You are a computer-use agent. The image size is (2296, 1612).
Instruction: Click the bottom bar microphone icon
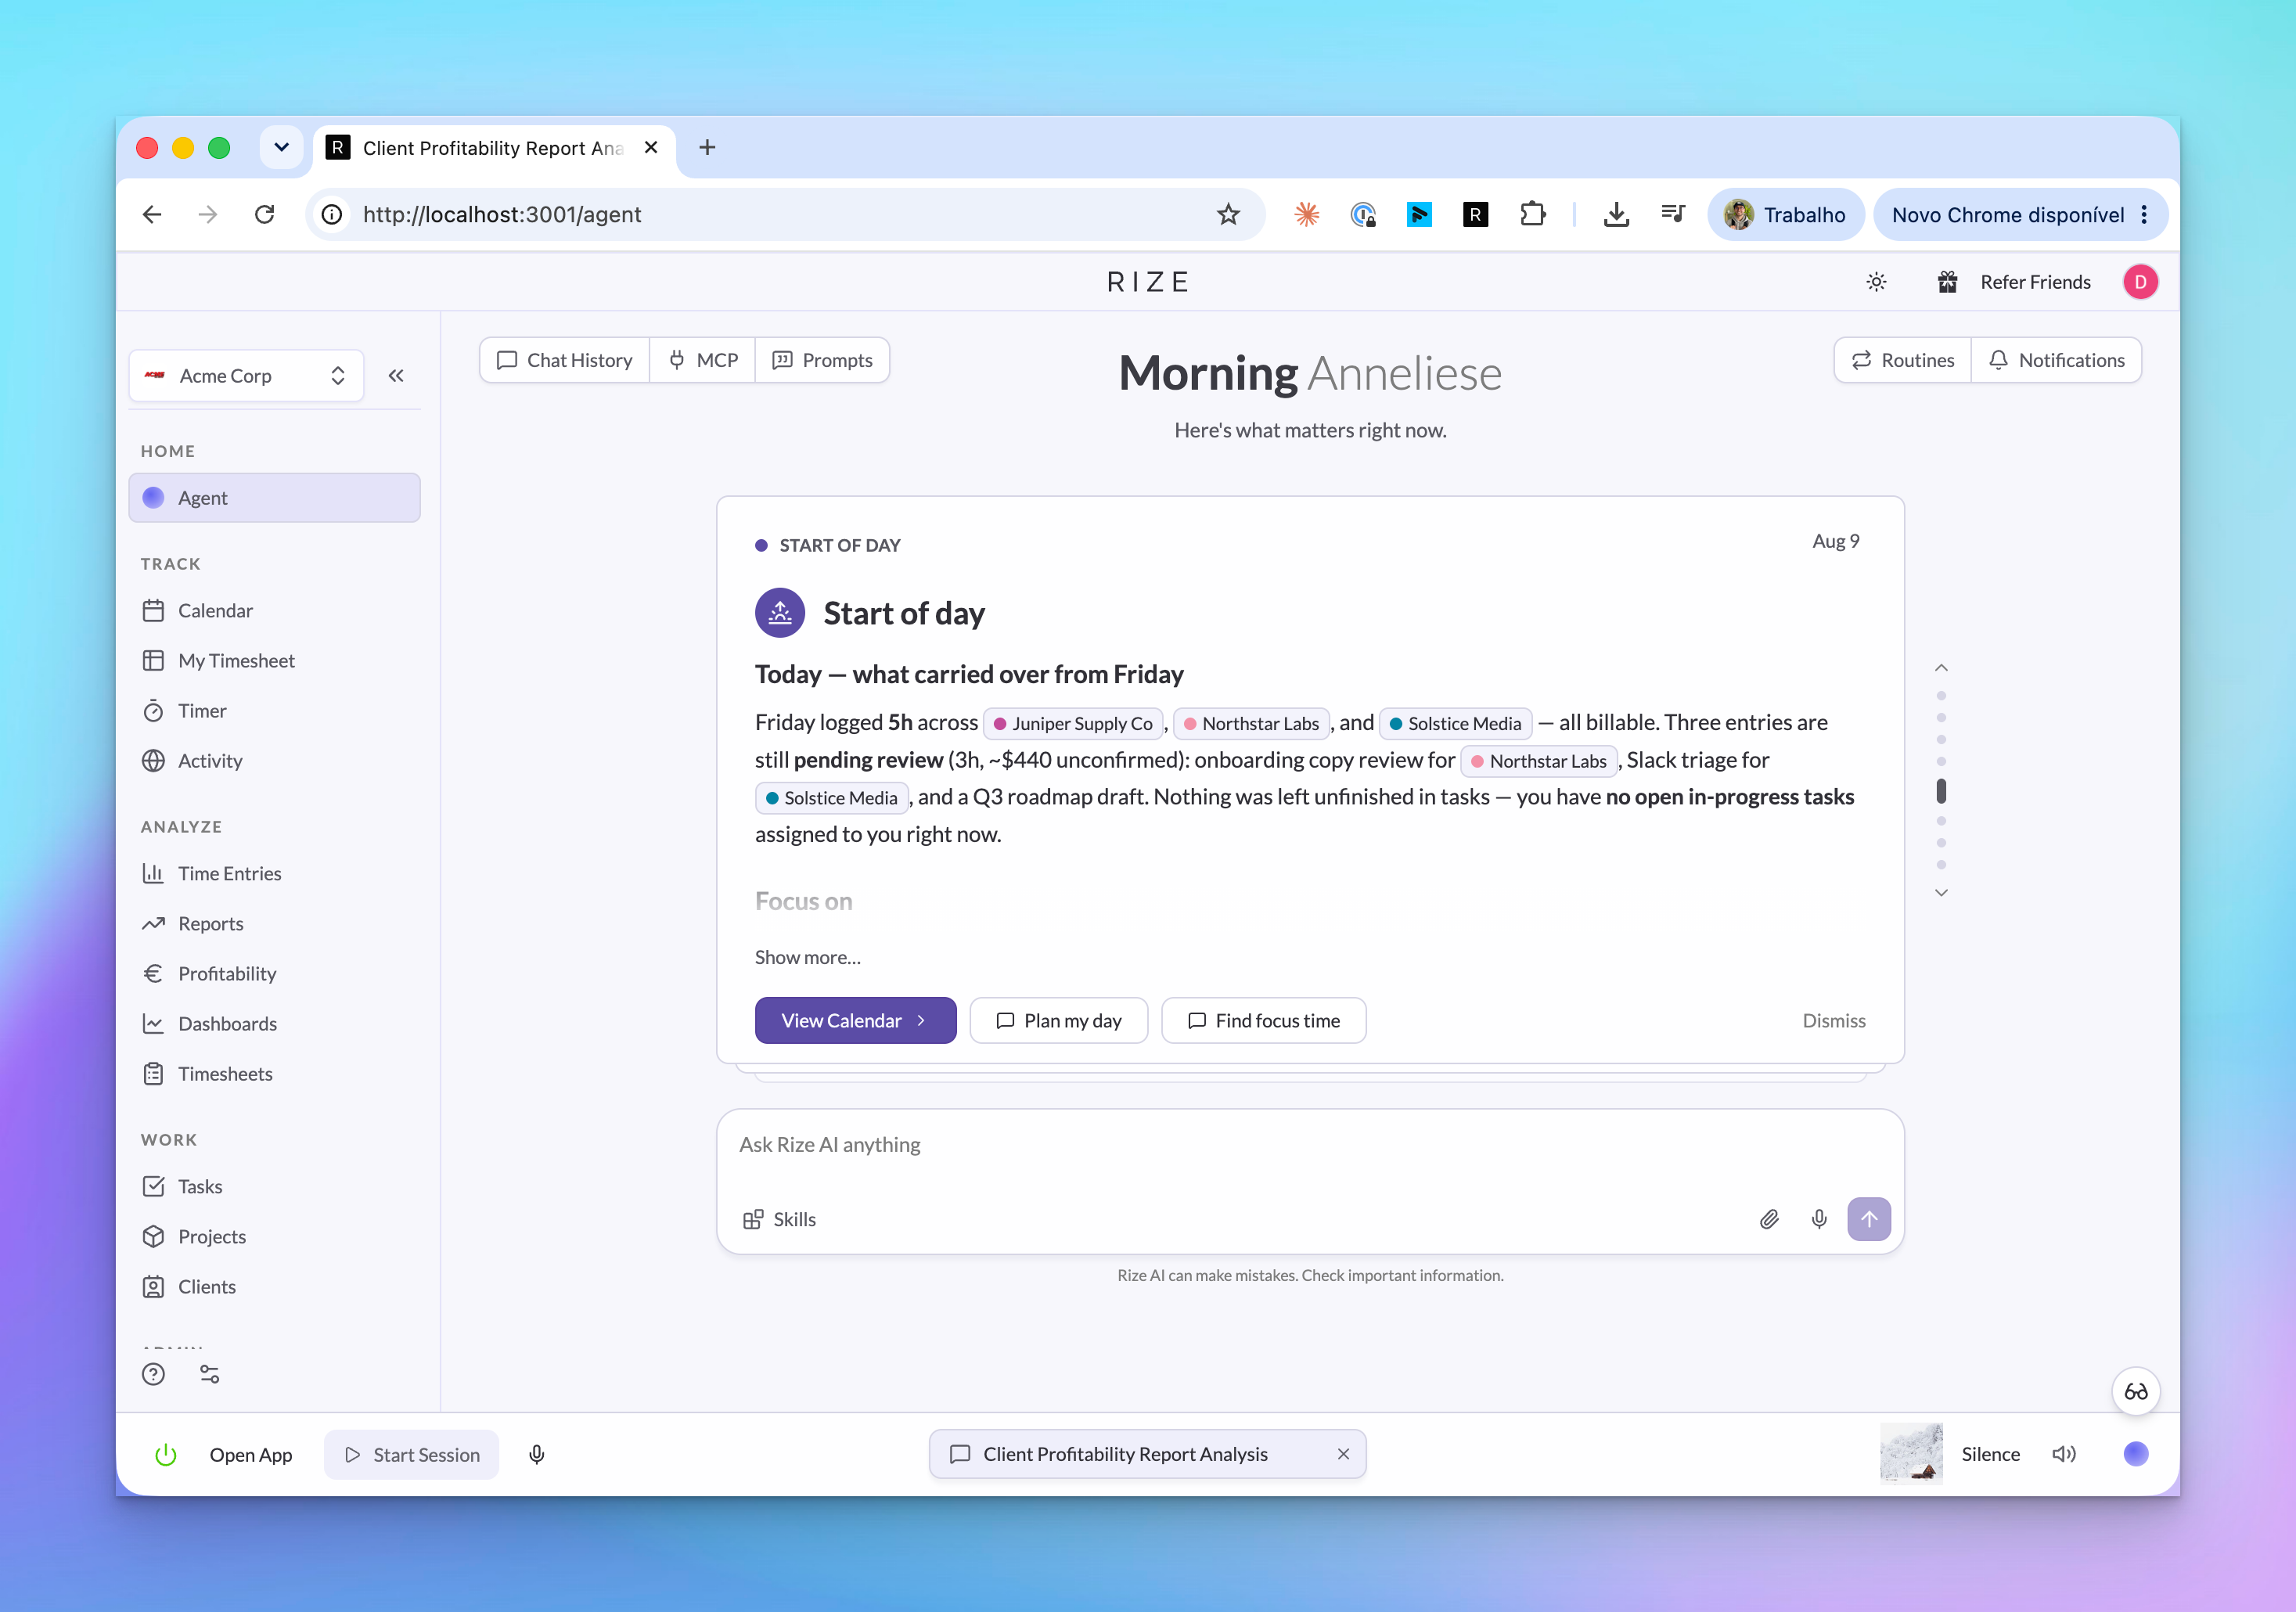pyautogui.click(x=536, y=1454)
